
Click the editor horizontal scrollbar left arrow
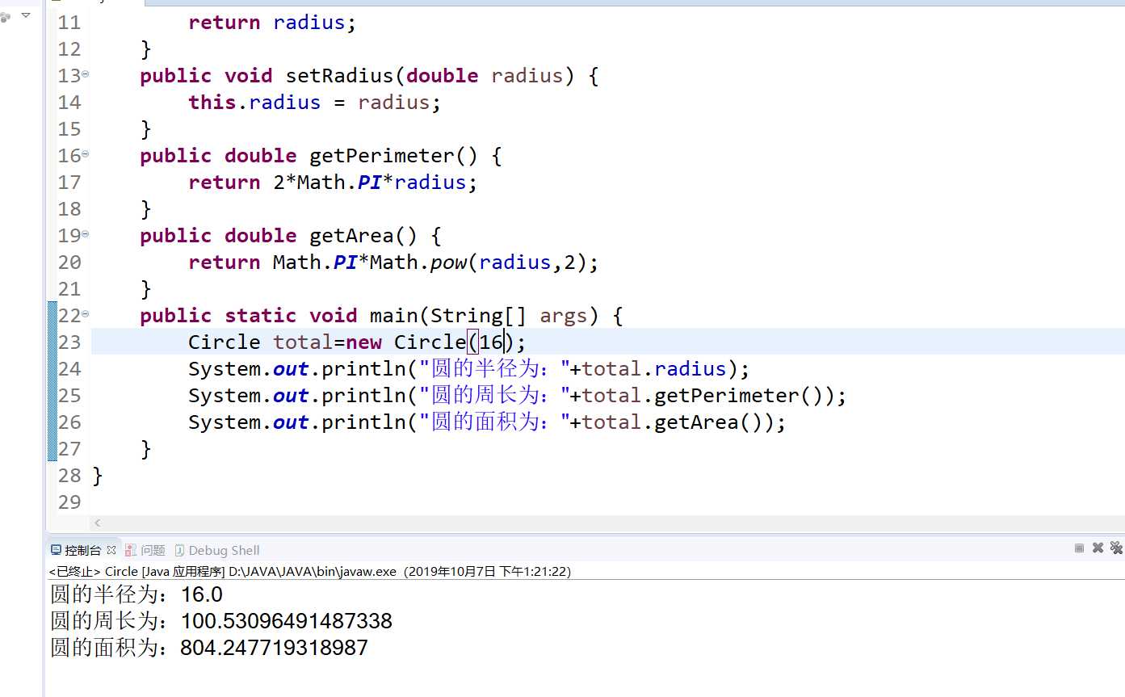tap(98, 523)
